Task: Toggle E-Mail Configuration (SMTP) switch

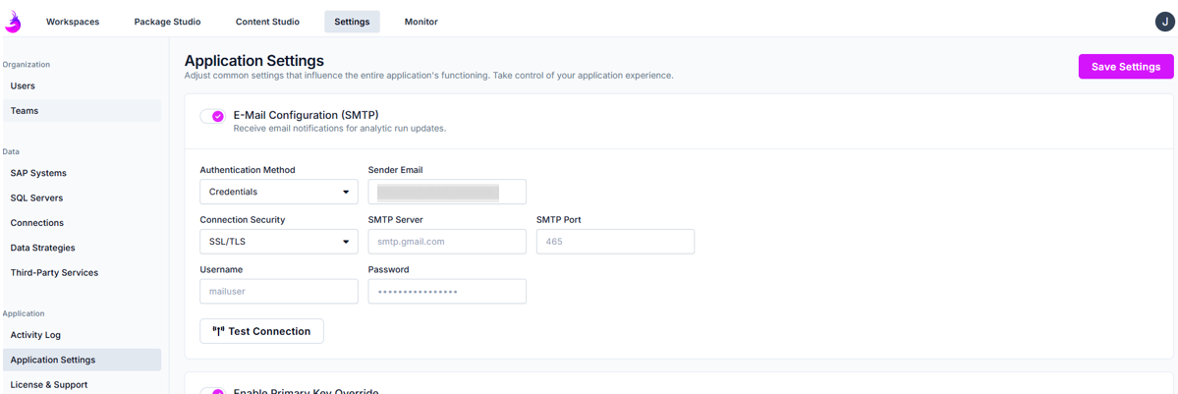Action: (212, 116)
